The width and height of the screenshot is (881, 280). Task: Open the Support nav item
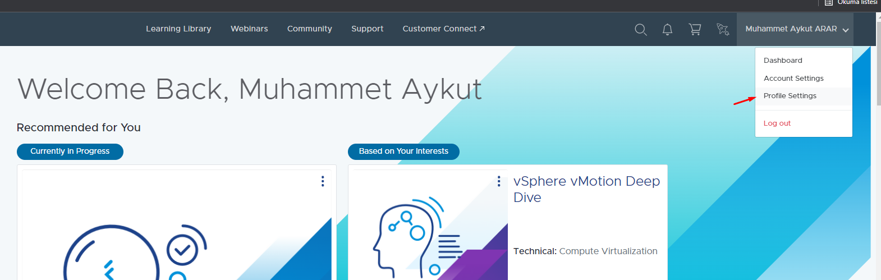[368, 29]
